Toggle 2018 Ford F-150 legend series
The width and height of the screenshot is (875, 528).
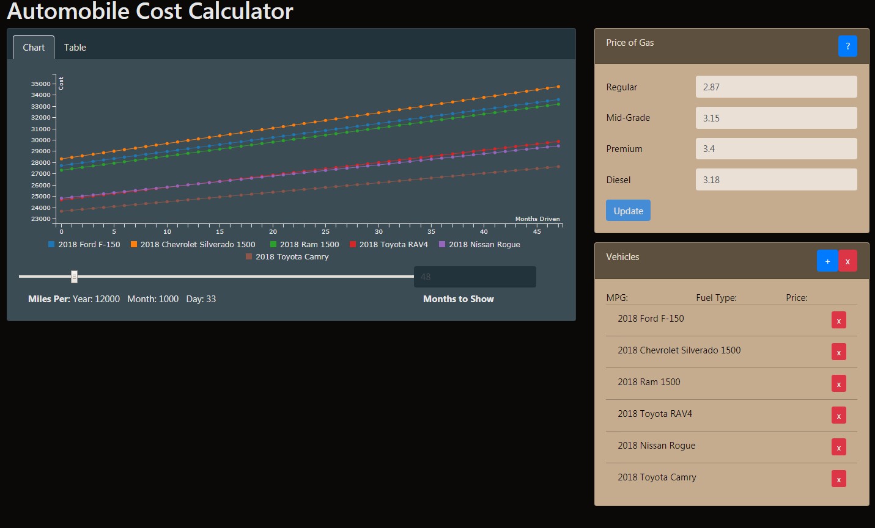pos(84,245)
